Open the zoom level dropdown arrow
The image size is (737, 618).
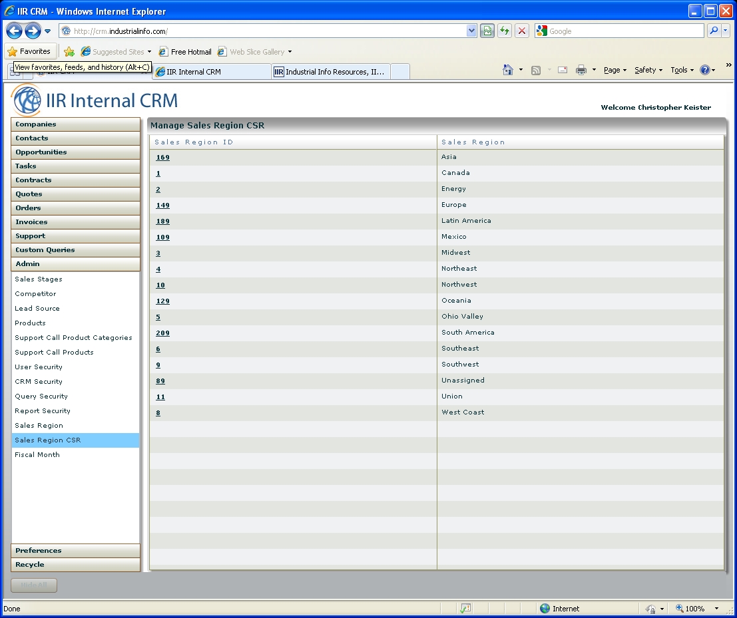coord(716,609)
